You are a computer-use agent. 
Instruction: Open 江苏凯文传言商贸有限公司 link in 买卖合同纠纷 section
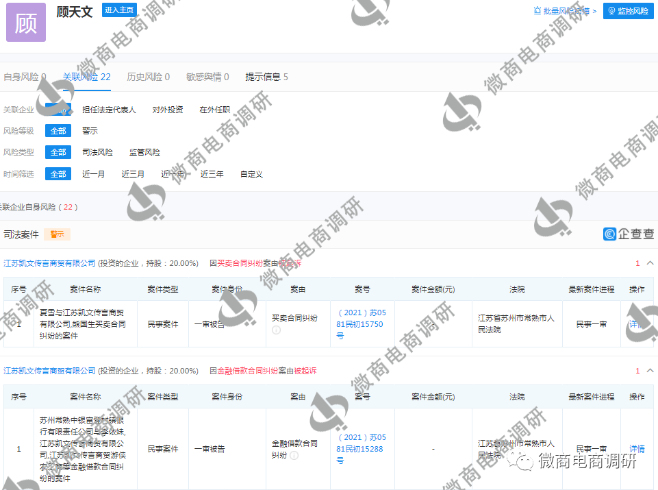click(x=49, y=263)
